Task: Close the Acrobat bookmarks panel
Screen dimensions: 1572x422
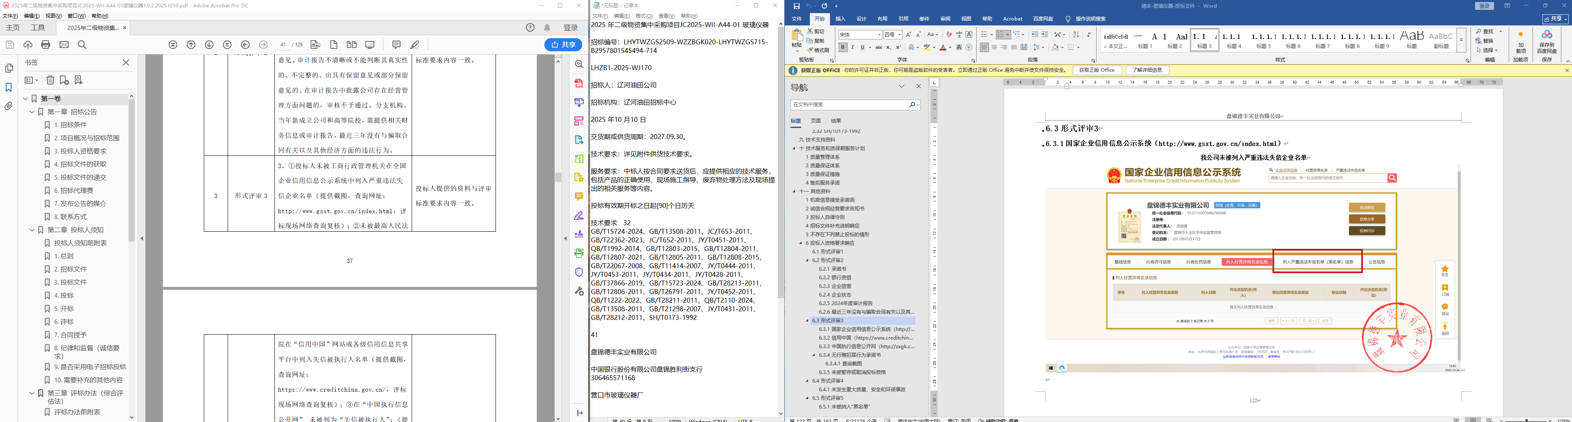Action: coord(126,62)
